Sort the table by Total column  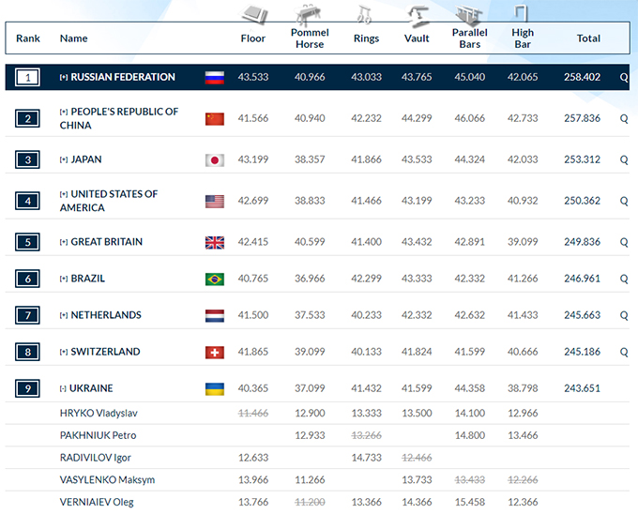pyautogui.click(x=588, y=38)
